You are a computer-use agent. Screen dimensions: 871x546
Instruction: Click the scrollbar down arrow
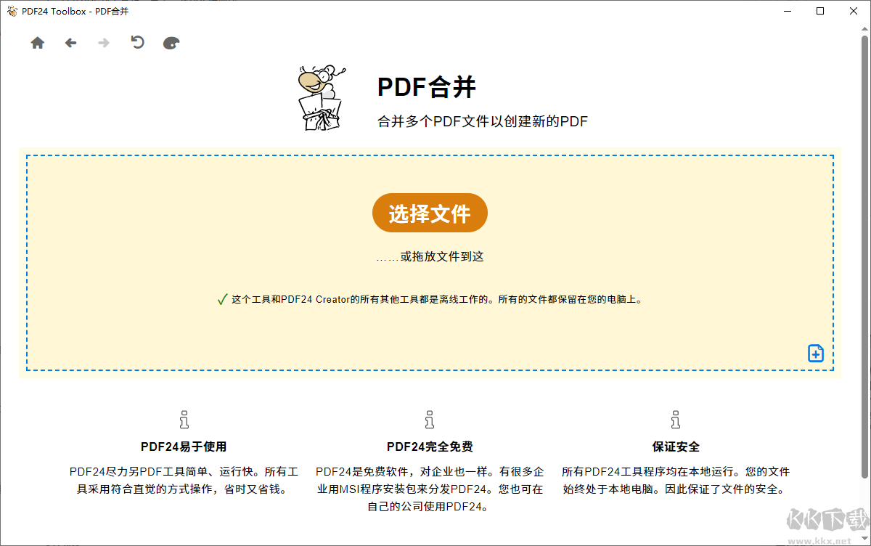click(864, 539)
